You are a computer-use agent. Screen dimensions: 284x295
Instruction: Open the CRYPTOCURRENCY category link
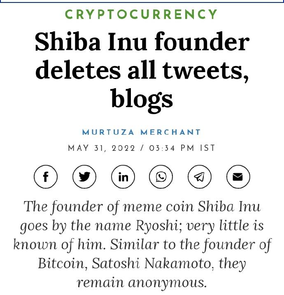coord(141,14)
